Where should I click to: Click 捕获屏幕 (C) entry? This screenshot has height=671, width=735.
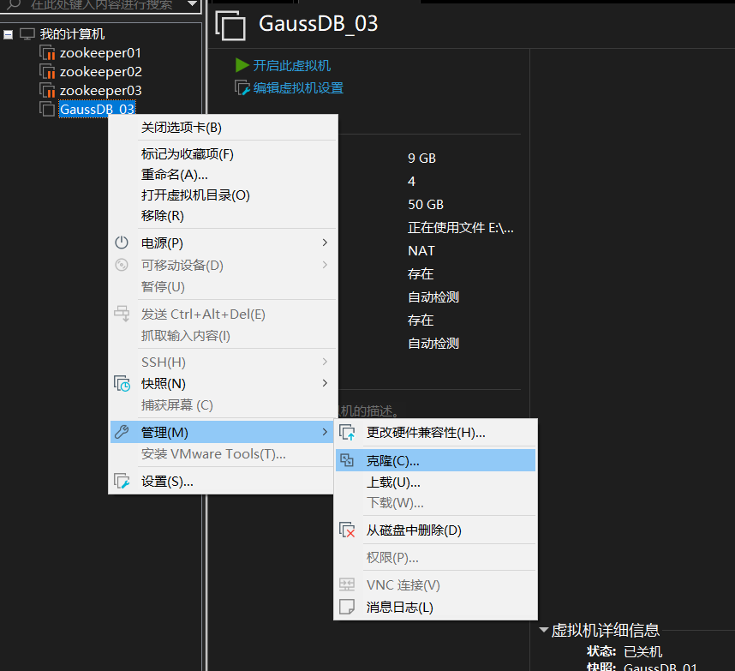221,405
